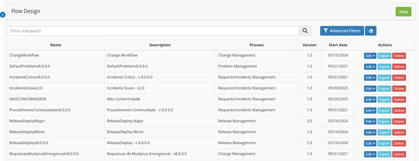Delete the RequisicaoMudancaEmergencialv8.0.0.0 flow
Viewport: 419px width, 161px height.
[399, 154]
